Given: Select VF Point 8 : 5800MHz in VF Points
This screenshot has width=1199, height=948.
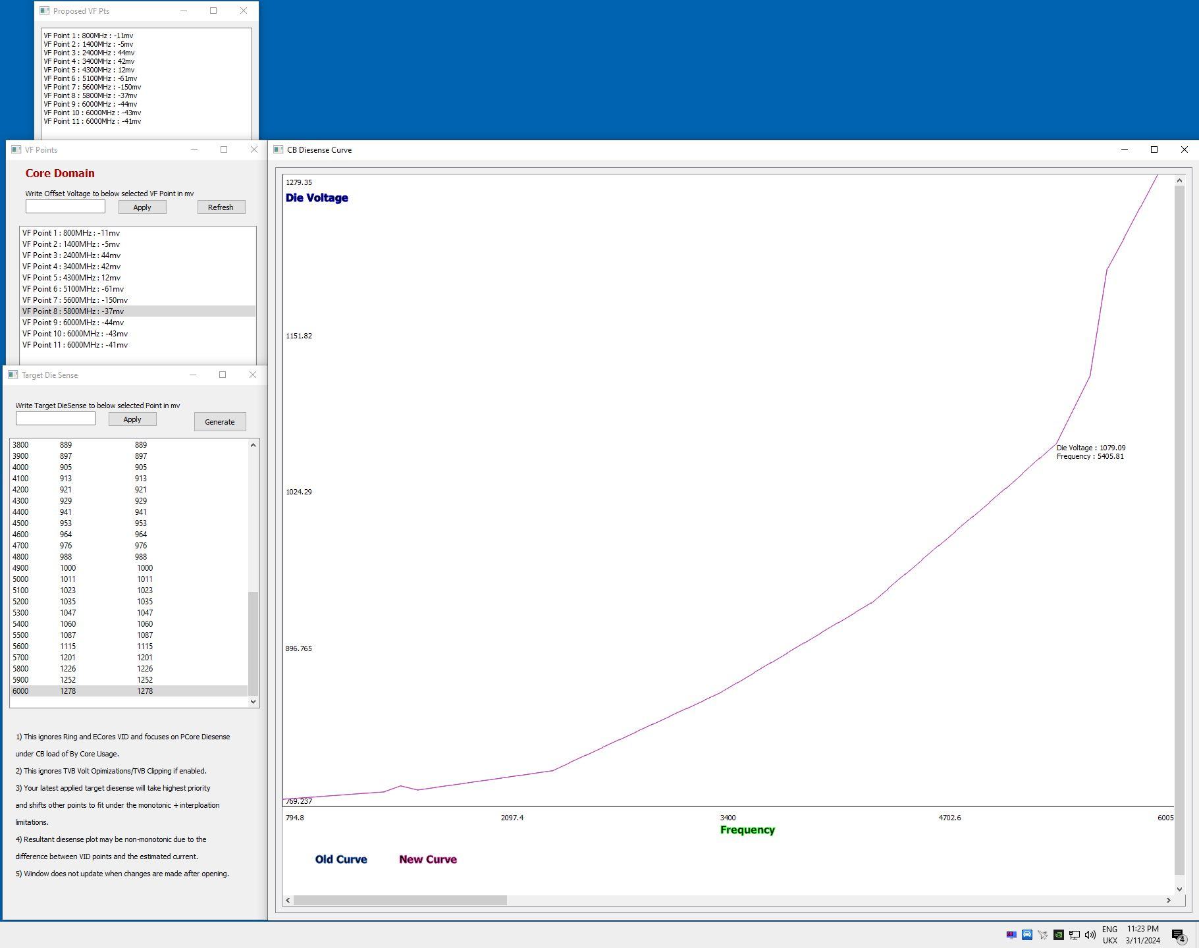Looking at the screenshot, I should (138, 311).
